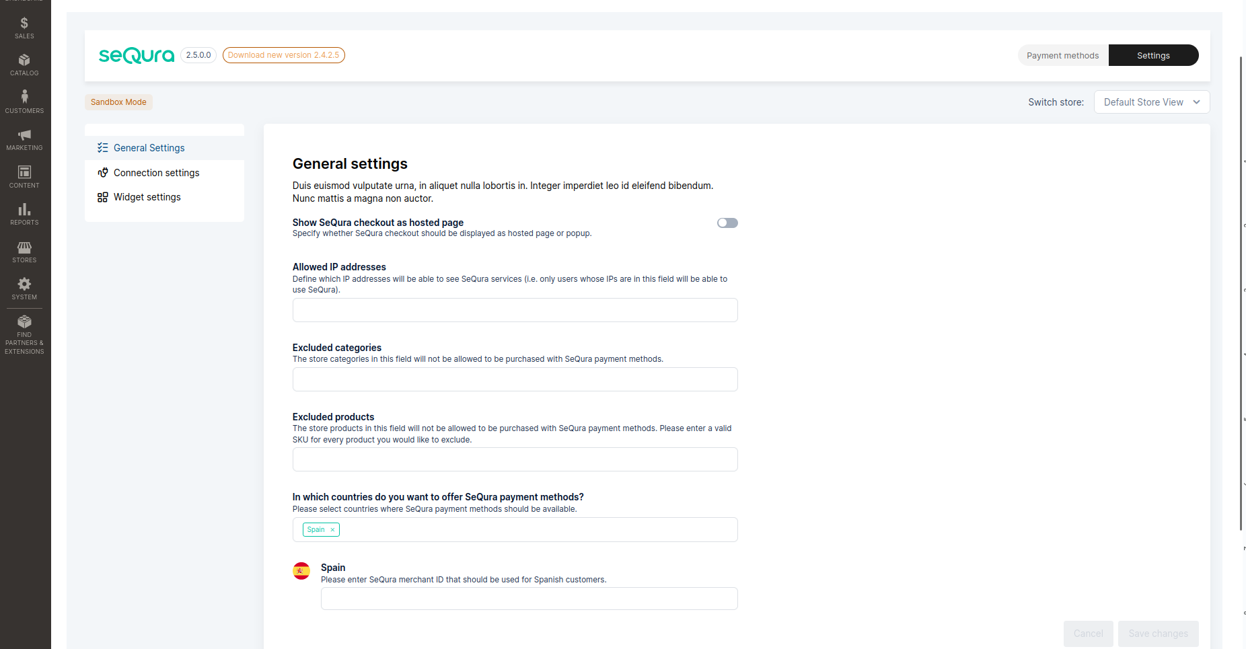Open the Default Store View dropdown
This screenshot has height=649, width=1246.
1152,102
